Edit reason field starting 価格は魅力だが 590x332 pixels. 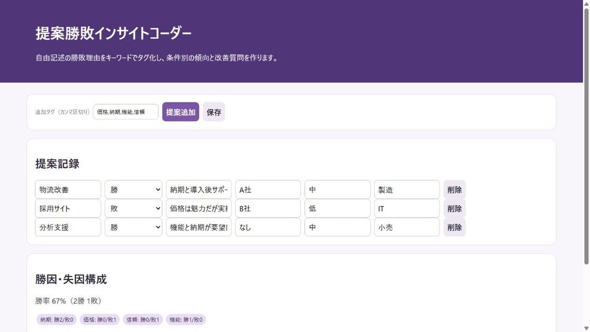point(199,208)
